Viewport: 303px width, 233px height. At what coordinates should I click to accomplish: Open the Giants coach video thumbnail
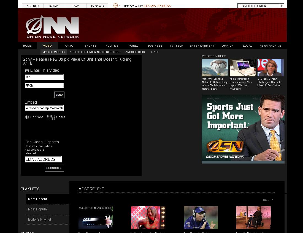201,218
